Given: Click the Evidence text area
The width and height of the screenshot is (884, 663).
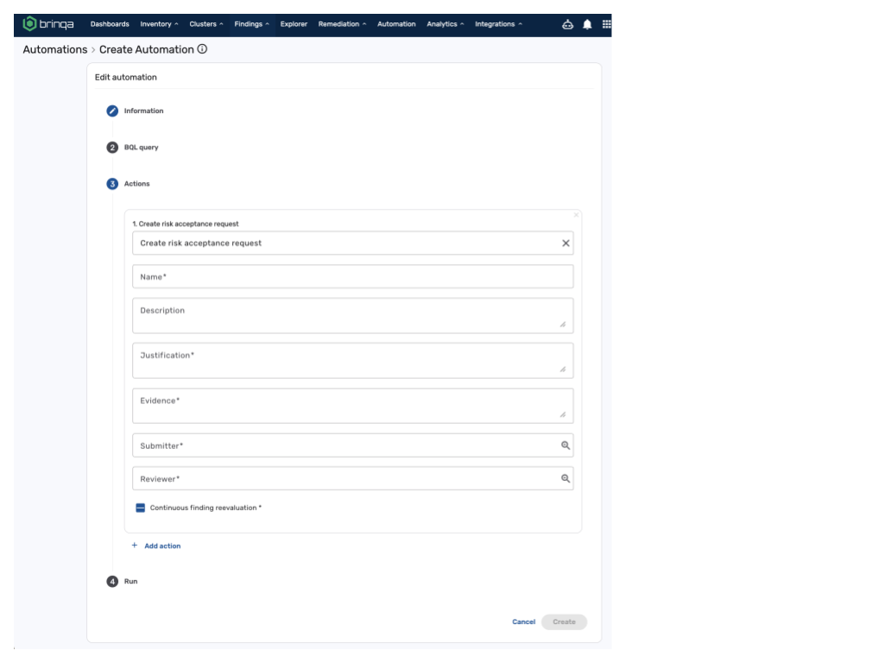Looking at the screenshot, I should pos(353,406).
